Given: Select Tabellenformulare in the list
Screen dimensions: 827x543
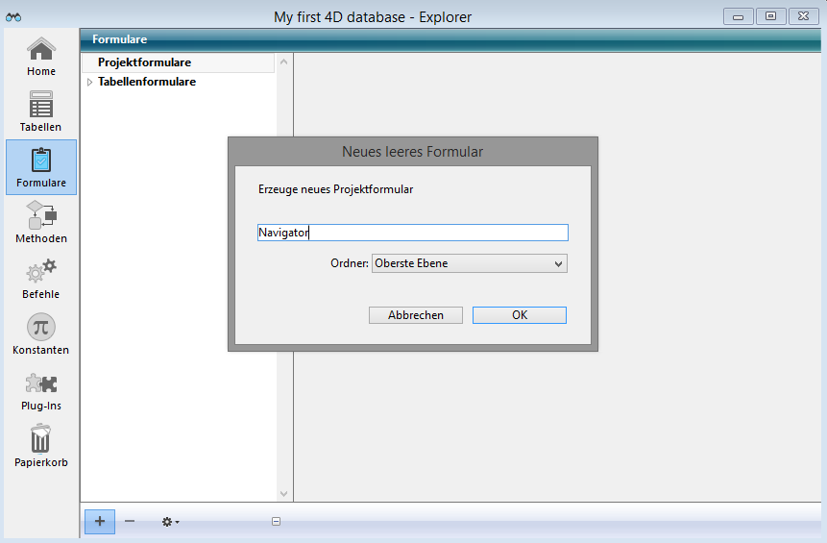Looking at the screenshot, I should pos(147,82).
